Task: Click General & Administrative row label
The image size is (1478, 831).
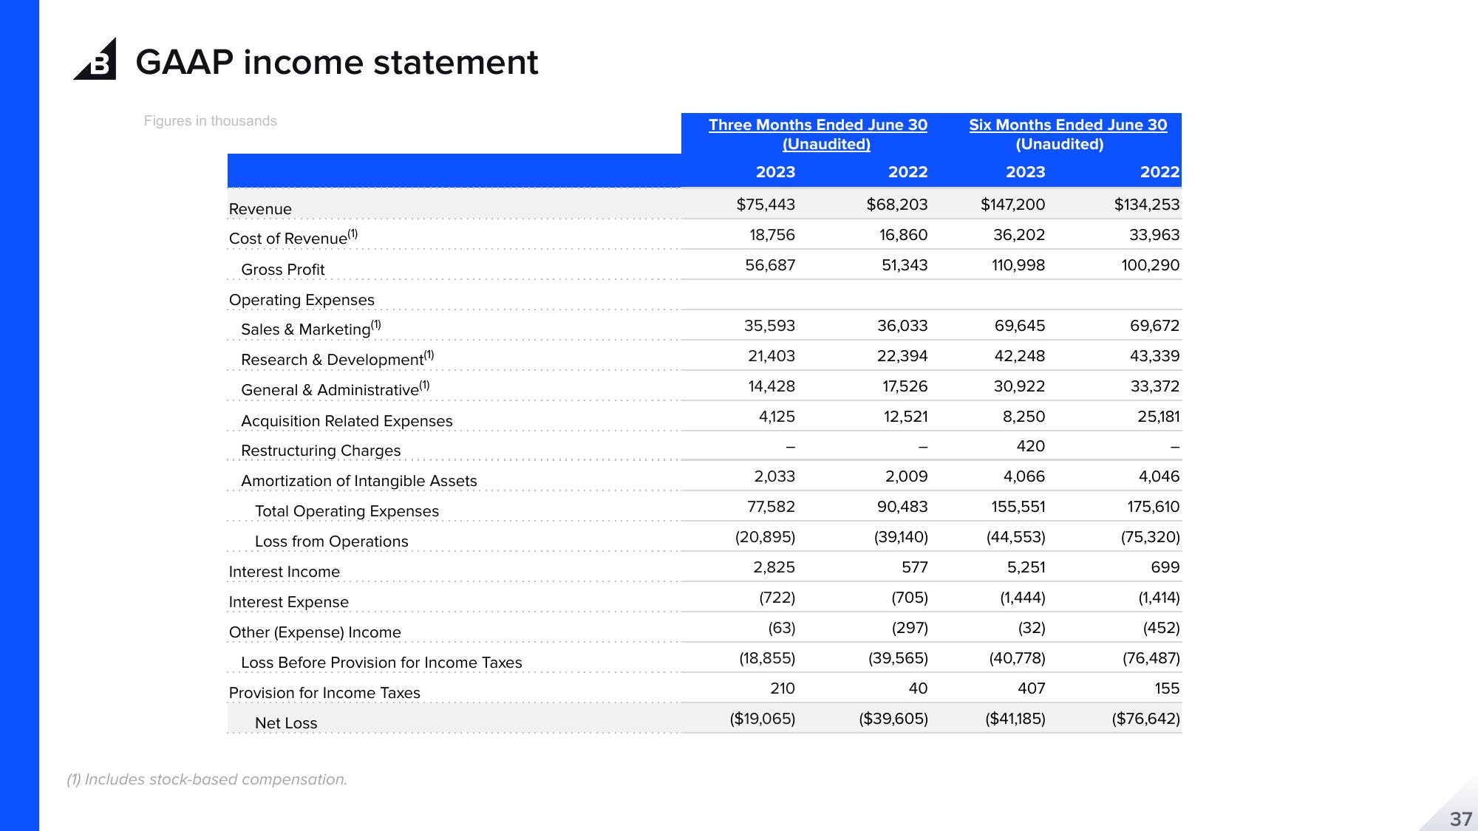Action: pos(336,389)
